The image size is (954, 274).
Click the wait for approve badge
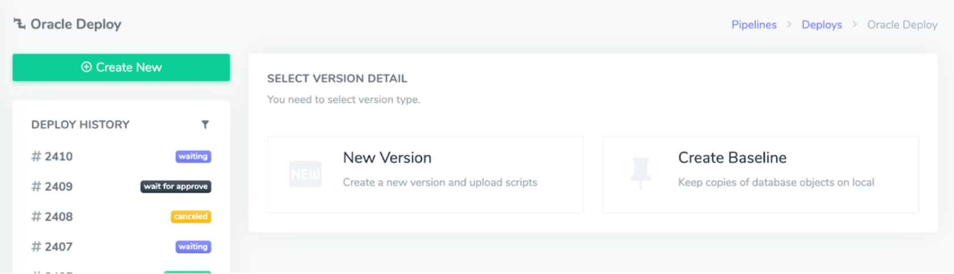[x=176, y=187]
